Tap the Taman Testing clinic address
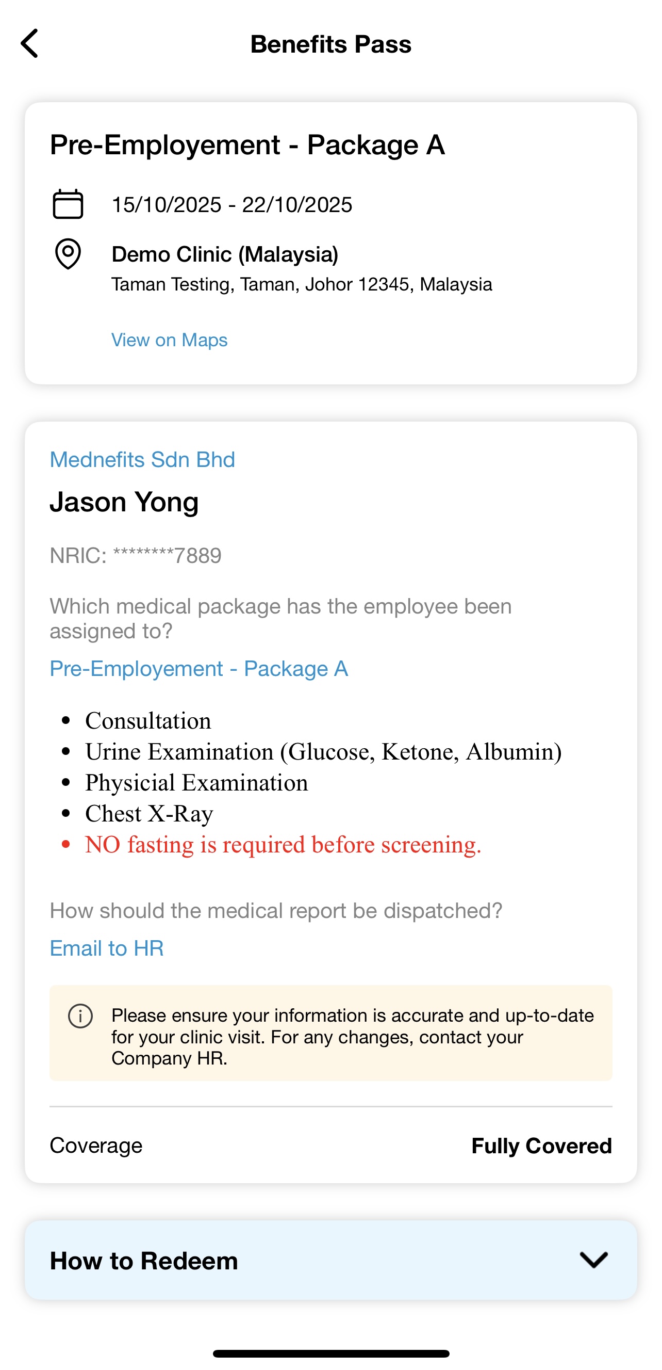Image resolution: width=662 pixels, height=1370 pixels. tap(301, 284)
